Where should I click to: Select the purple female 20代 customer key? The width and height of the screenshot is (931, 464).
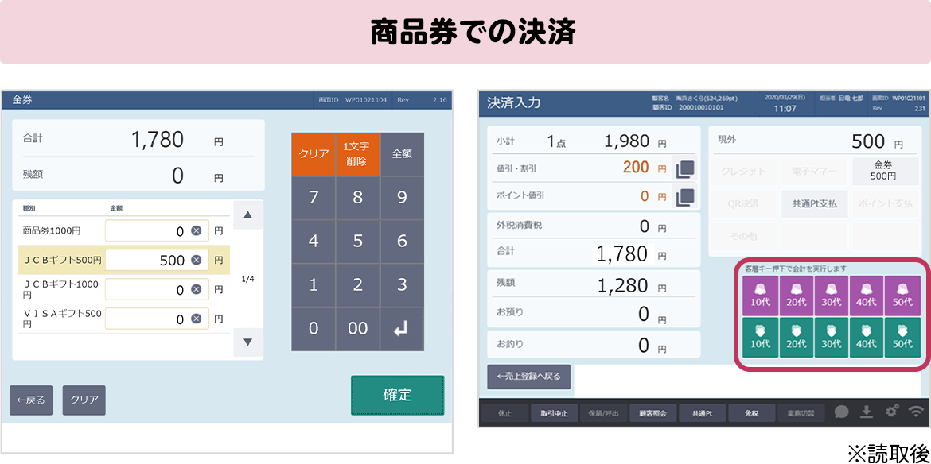(x=796, y=295)
